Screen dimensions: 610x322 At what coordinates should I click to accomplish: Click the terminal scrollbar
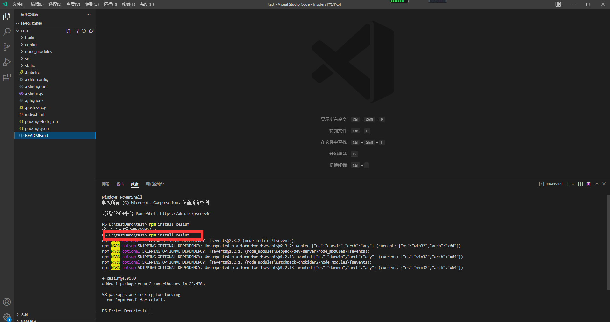pos(608,242)
